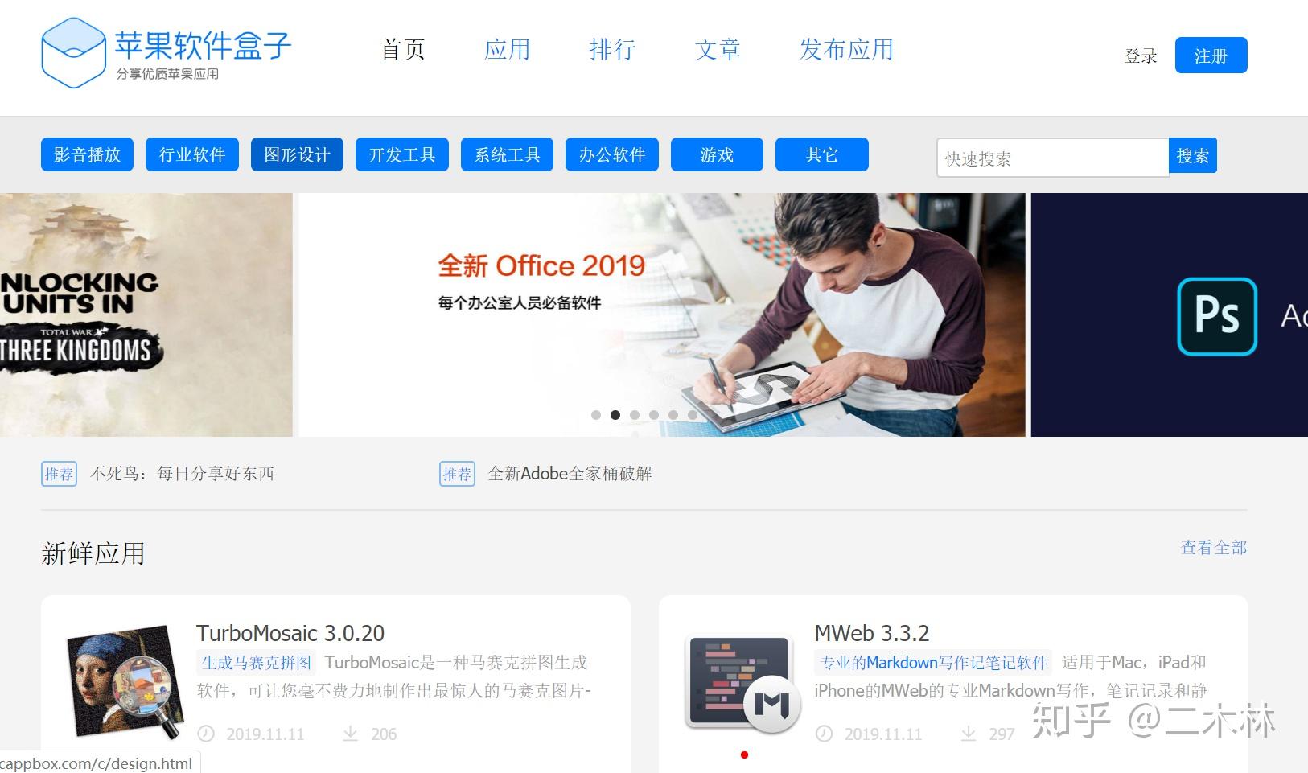The width and height of the screenshot is (1308, 773).
Task: Open the Photoshop banner slide
Action: click(1170, 315)
